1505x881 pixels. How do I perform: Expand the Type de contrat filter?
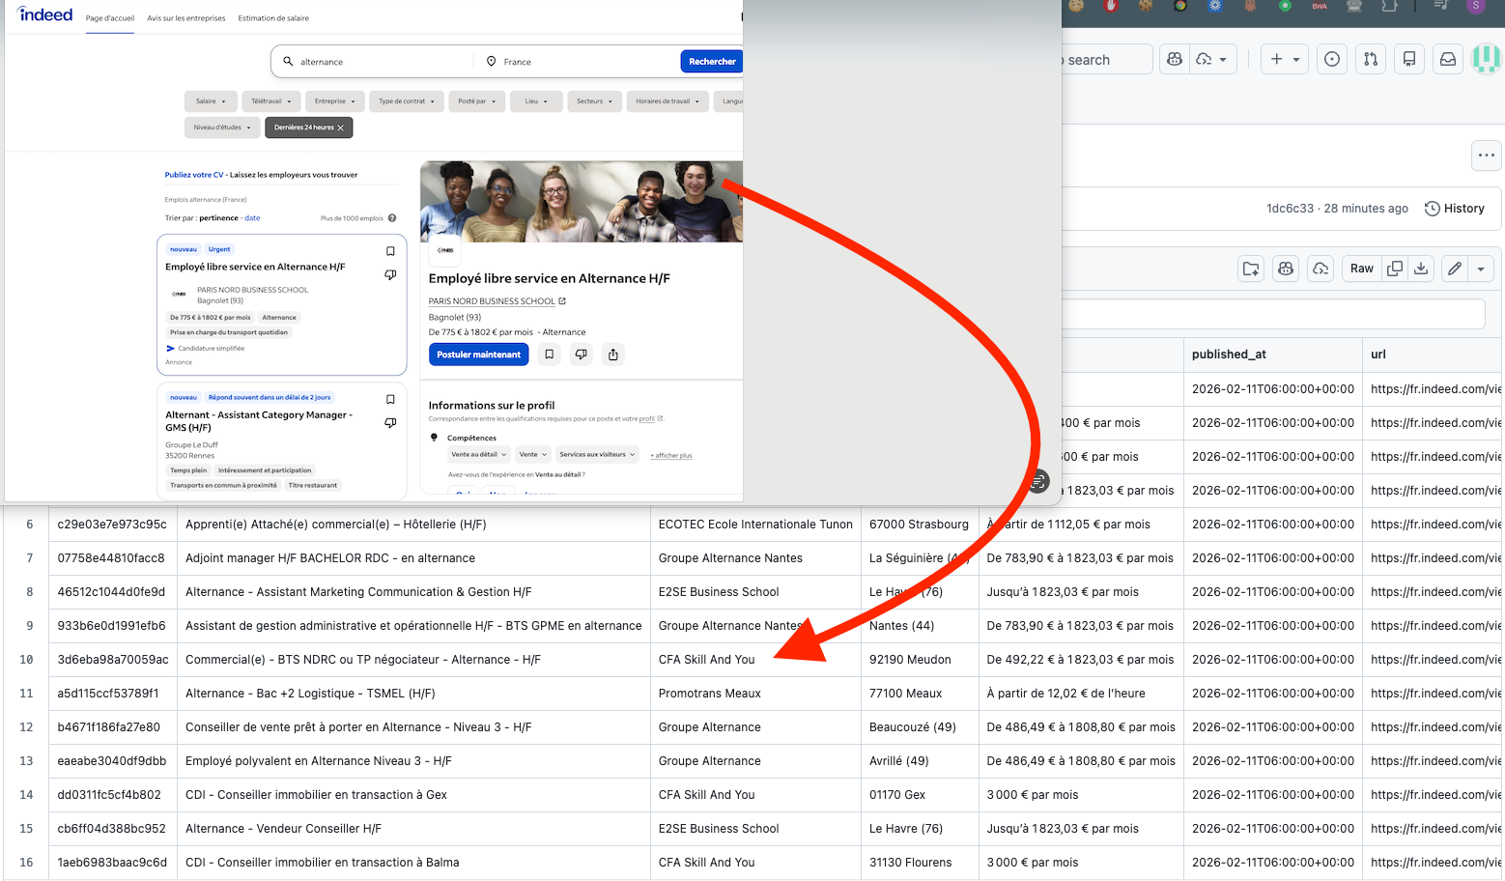click(x=406, y=100)
